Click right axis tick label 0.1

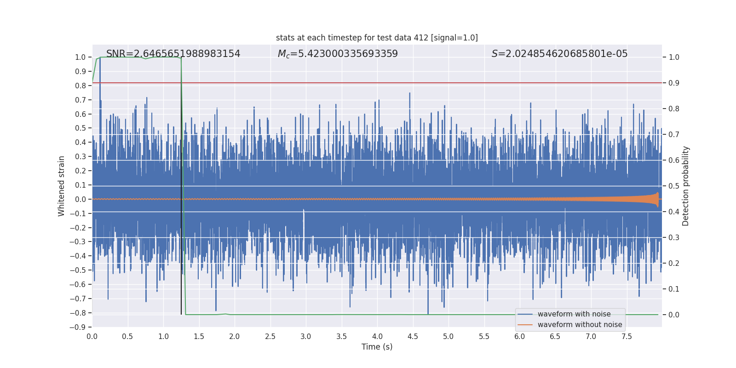(674, 289)
